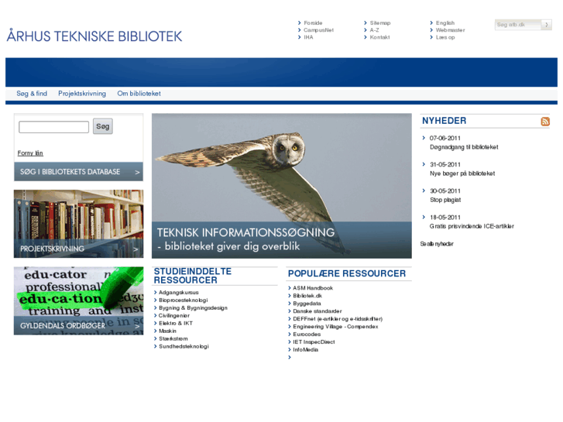Focus the Søg atb.dk search field
This screenshot has width=563, height=422.
(x=518, y=25)
